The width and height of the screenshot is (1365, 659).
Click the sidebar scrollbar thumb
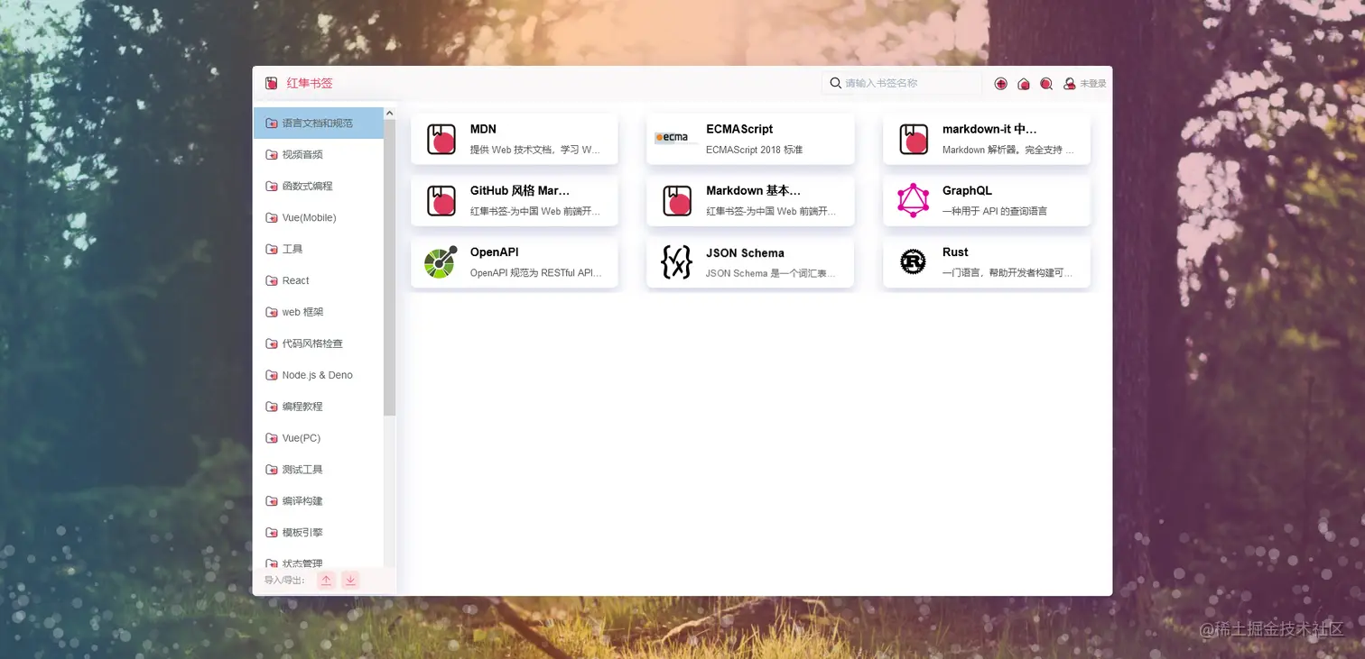pos(390,268)
